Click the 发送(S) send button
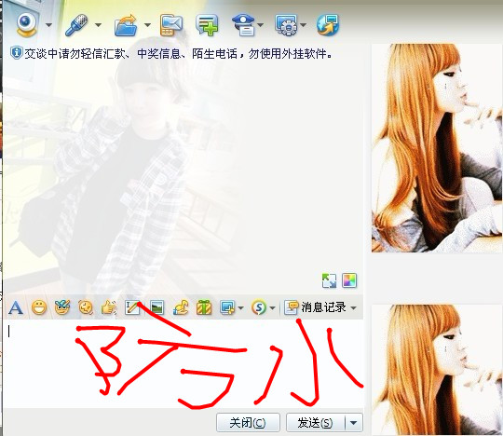Screen dimensions: 503x436 pyautogui.click(x=316, y=423)
